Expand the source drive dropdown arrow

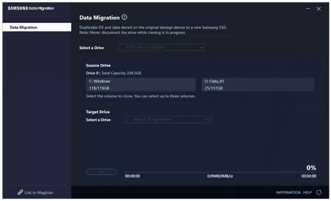click(201, 48)
